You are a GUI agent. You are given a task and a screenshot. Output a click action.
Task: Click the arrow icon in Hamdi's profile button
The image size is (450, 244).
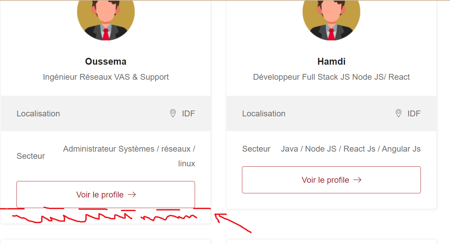(357, 180)
